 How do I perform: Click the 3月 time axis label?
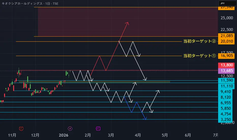111,135
